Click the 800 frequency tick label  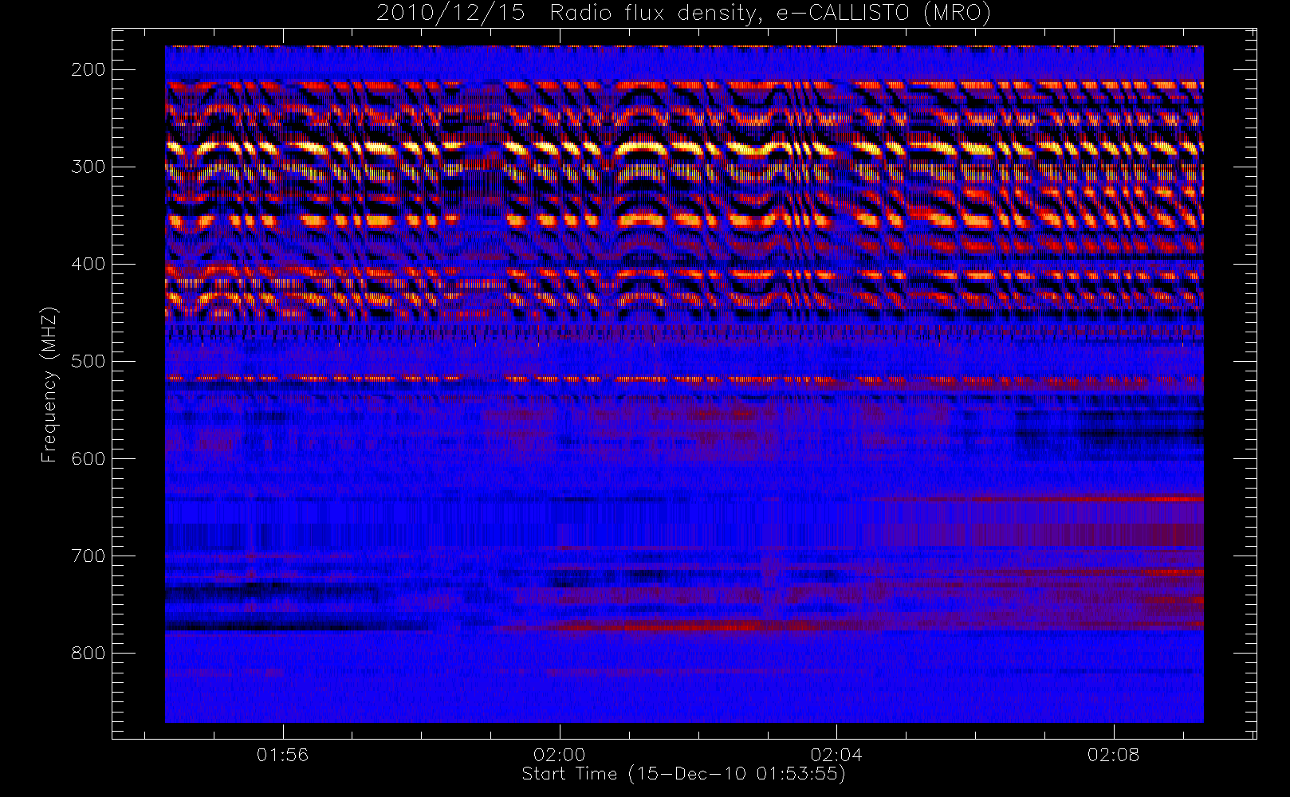point(88,653)
